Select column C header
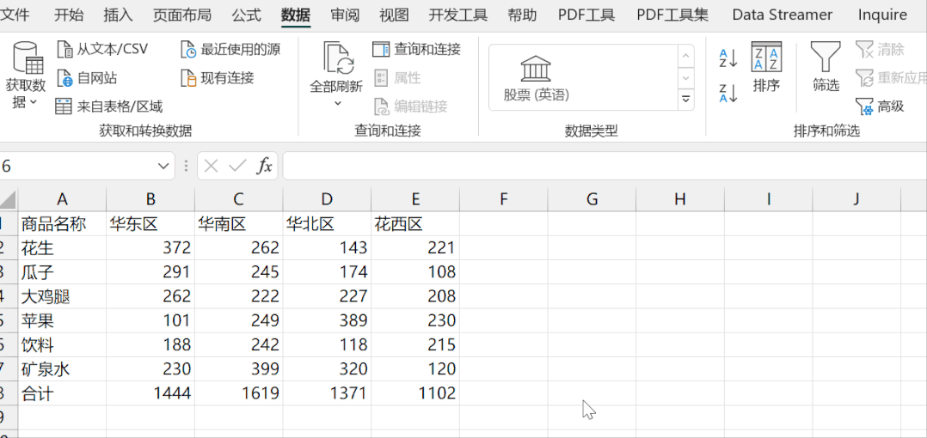 coord(239,199)
